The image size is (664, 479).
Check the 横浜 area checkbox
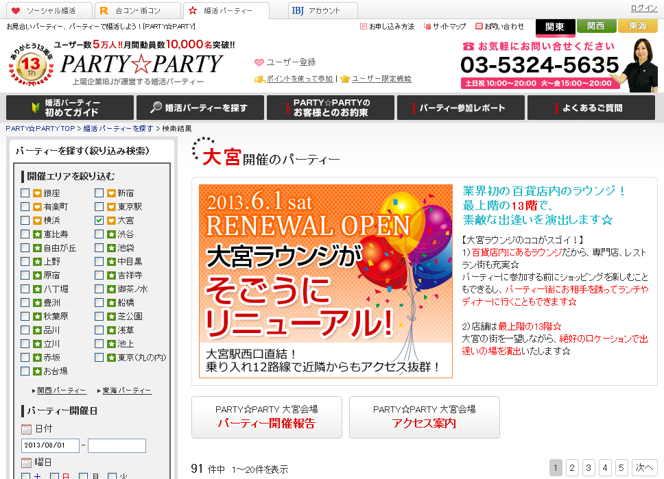(25, 221)
